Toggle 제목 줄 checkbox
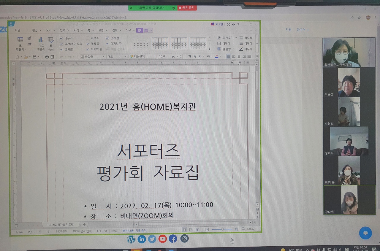 (x=88, y=44)
